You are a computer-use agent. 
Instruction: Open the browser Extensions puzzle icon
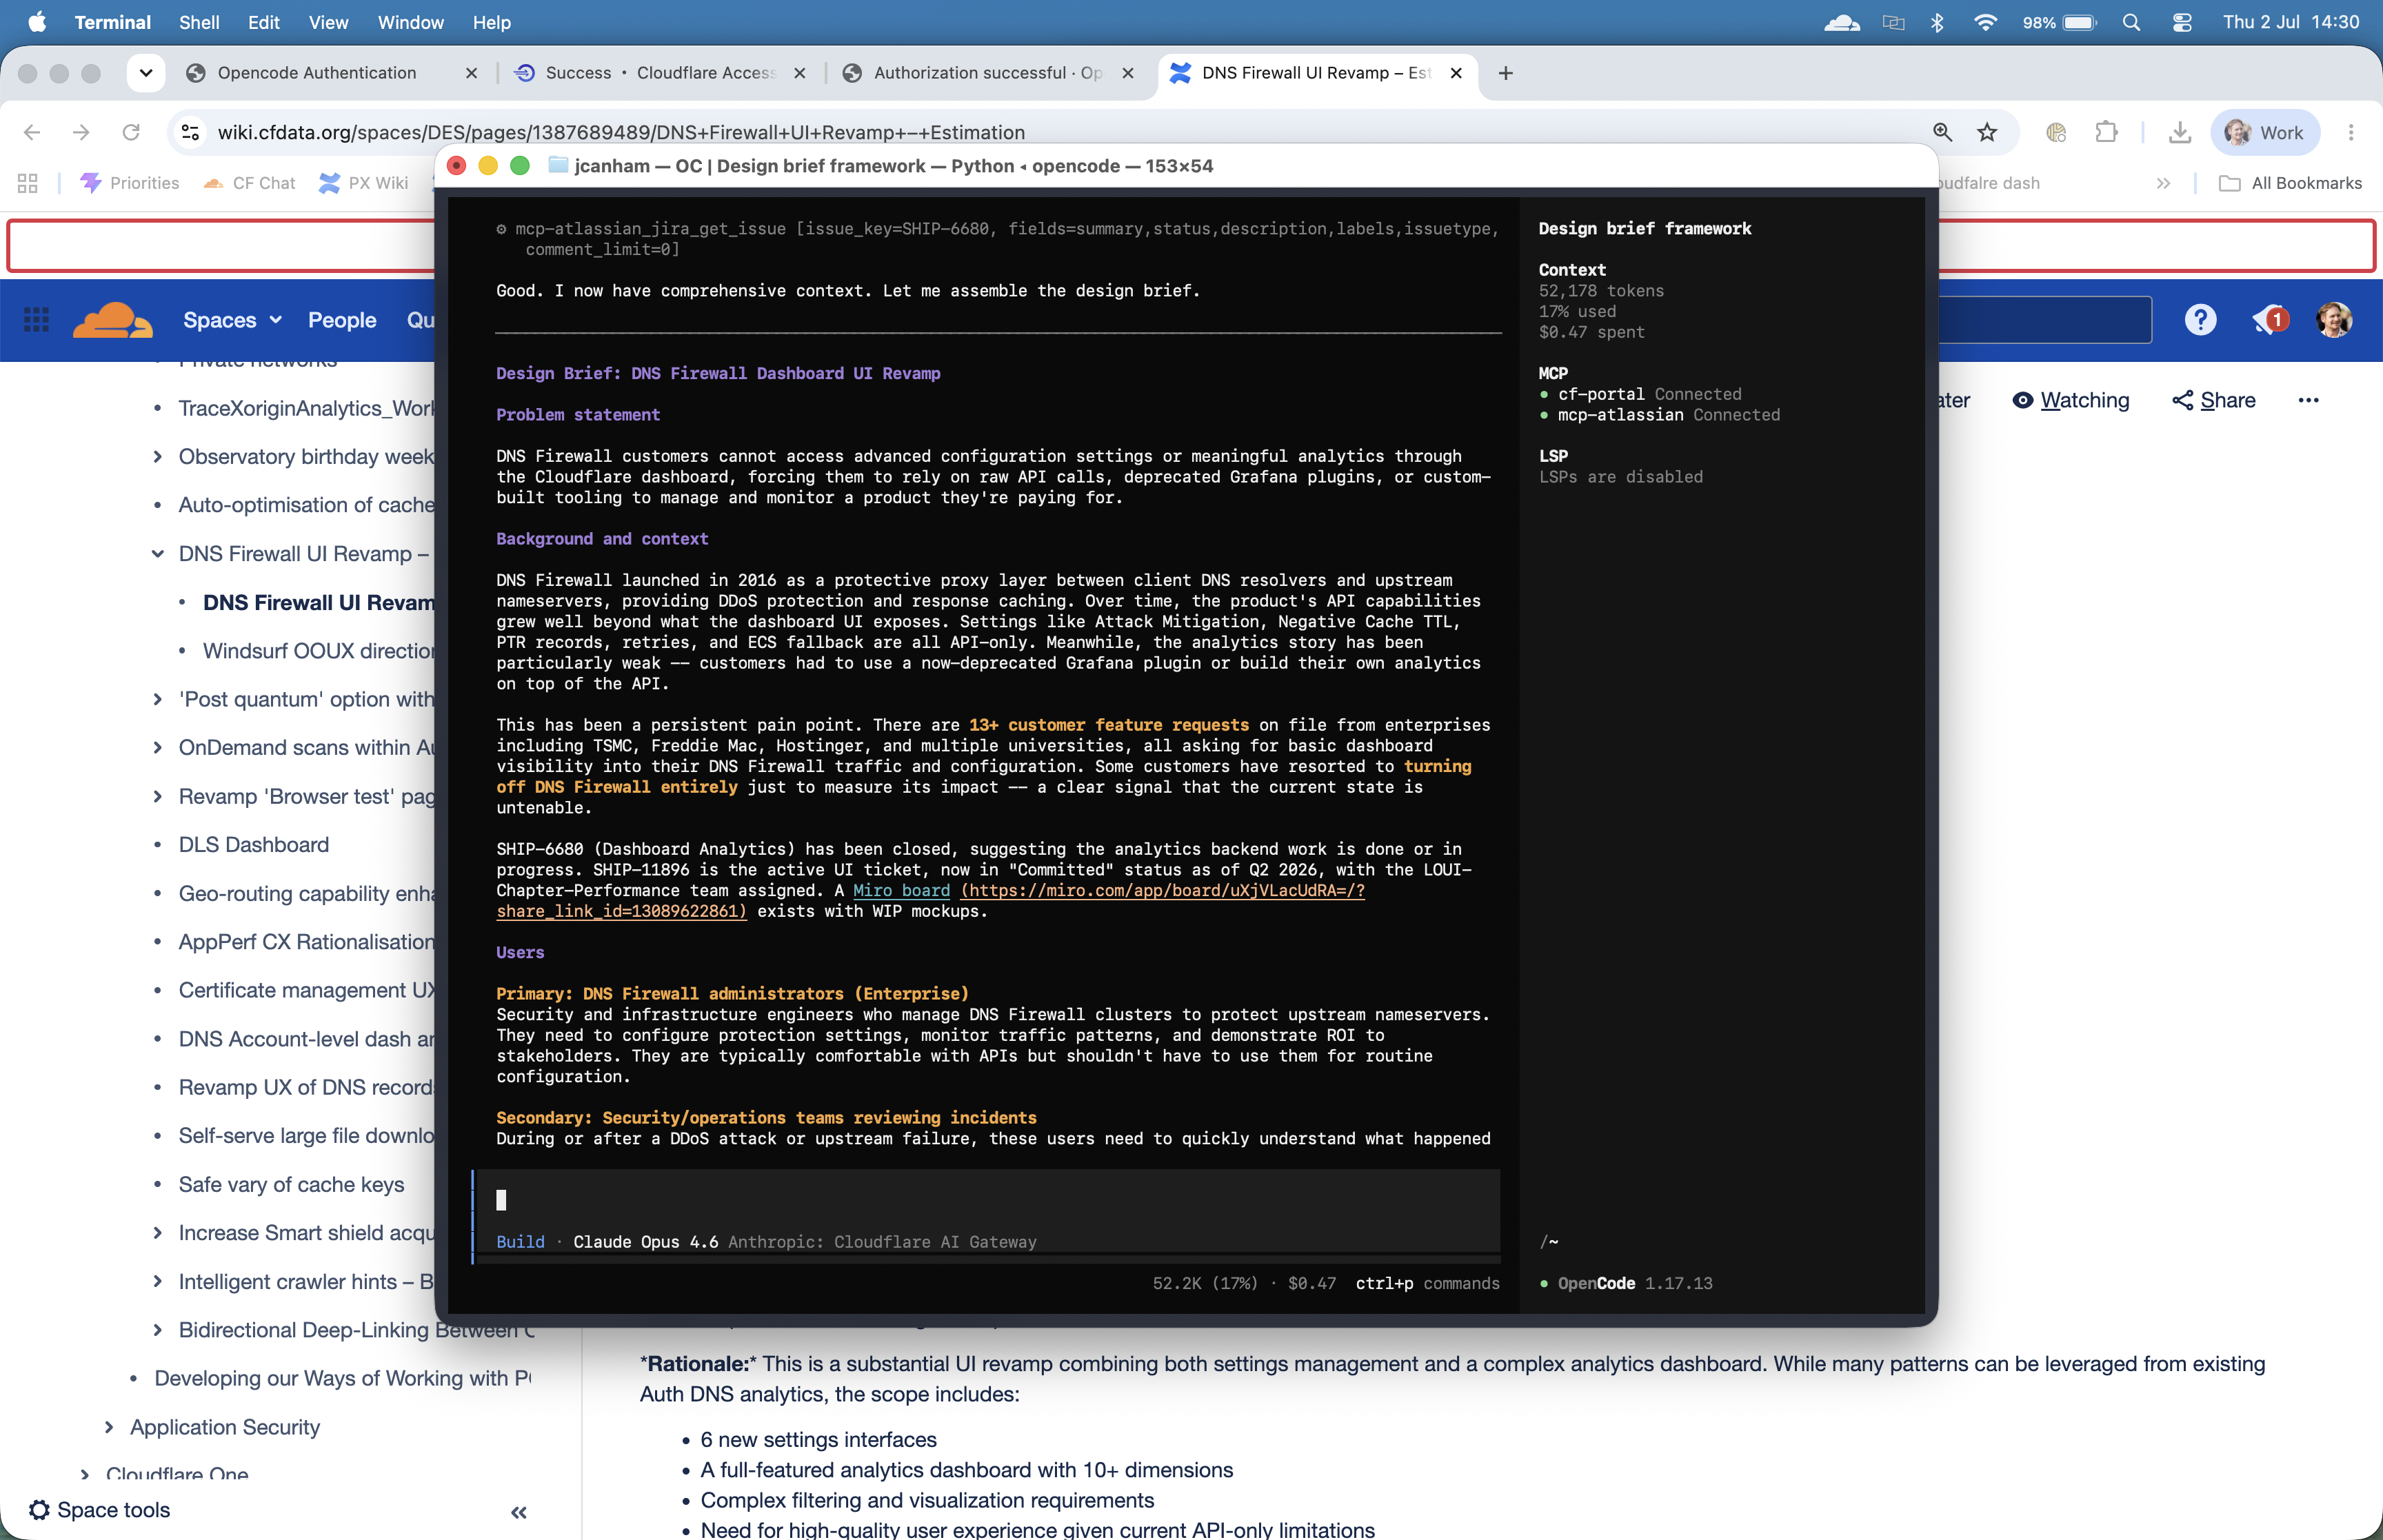(x=2106, y=132)
